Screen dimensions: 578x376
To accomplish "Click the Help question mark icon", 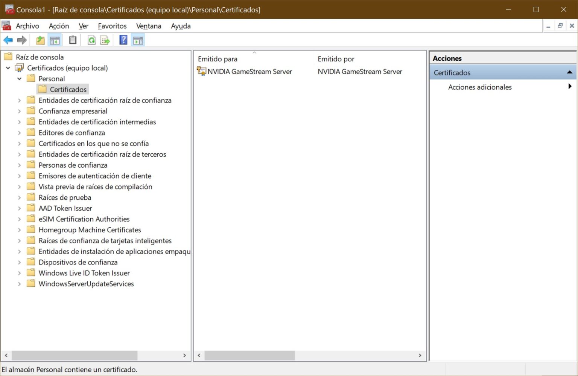I will point(123,40).
